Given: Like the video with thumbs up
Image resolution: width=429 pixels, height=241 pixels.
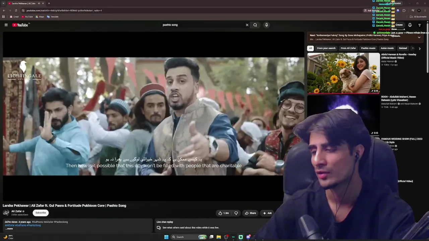Looking at the screenshot, I should tap(224, 213).
